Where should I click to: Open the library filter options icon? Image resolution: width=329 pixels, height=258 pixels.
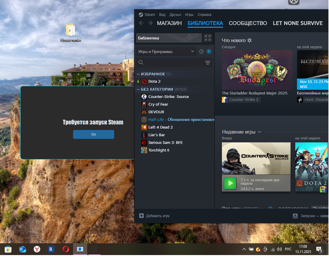pos(208,63)
